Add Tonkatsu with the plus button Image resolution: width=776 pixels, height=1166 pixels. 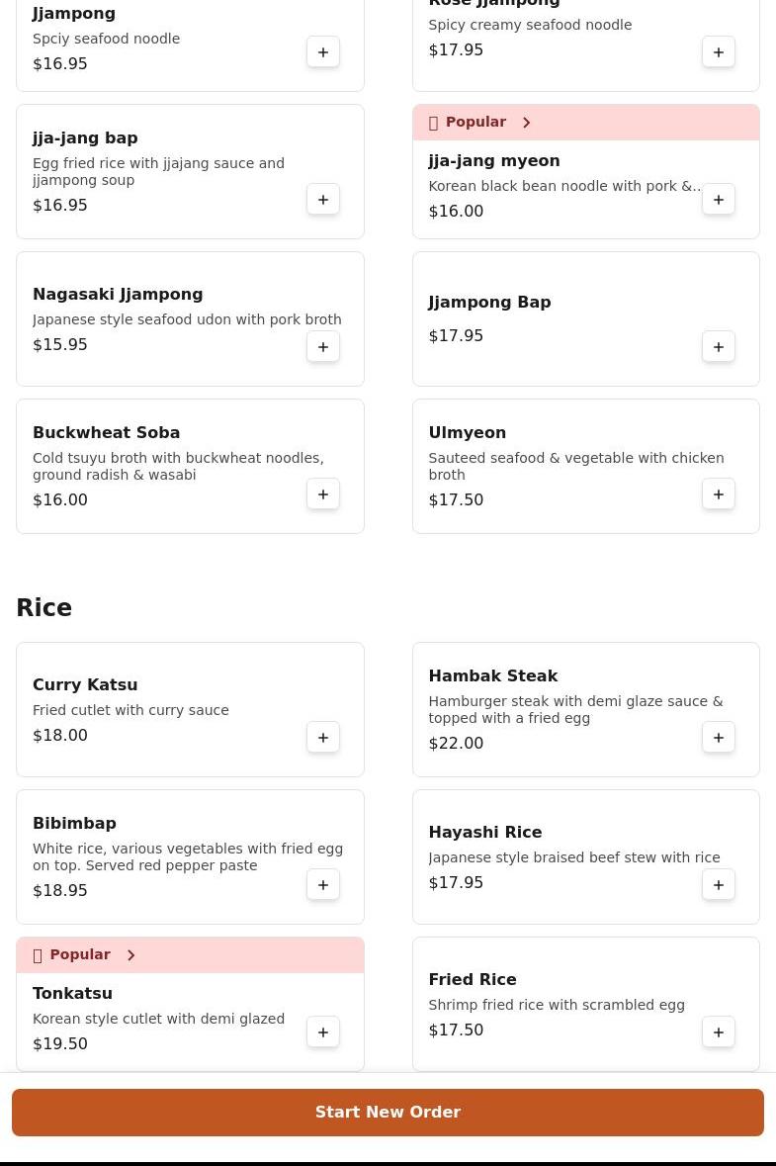(x=323, y=1032)
